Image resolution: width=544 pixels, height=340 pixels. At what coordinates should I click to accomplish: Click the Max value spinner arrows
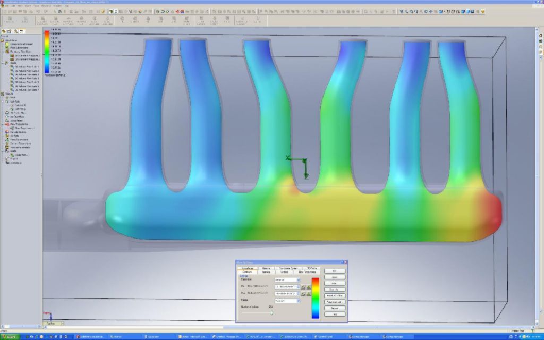(x=297, y=293)
